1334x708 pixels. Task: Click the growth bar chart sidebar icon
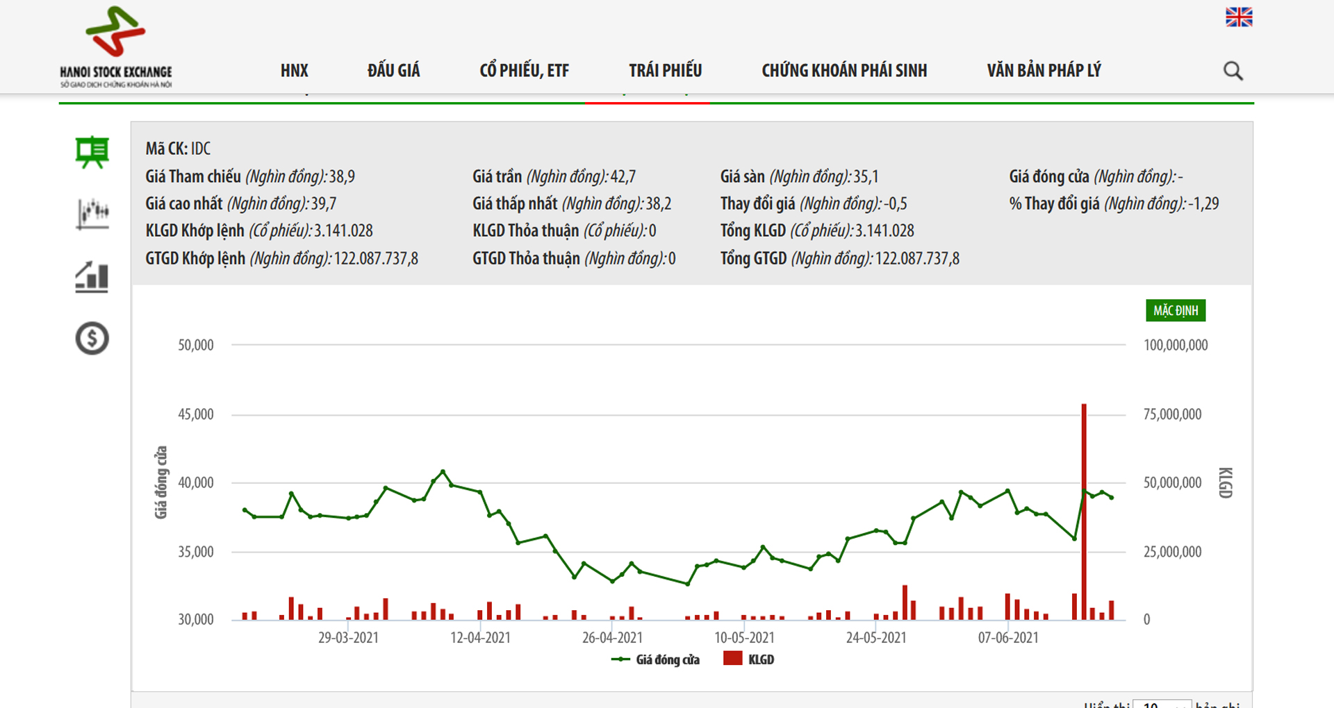coord(92,277)
